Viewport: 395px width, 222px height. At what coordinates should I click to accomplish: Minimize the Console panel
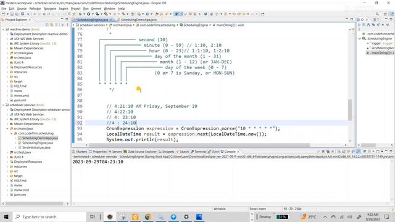pyautogui.click(x=386, y=151)
